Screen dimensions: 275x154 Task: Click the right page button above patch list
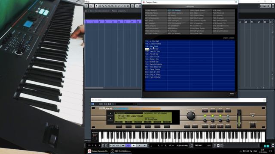pyautogui.click(x=232, y=38)
